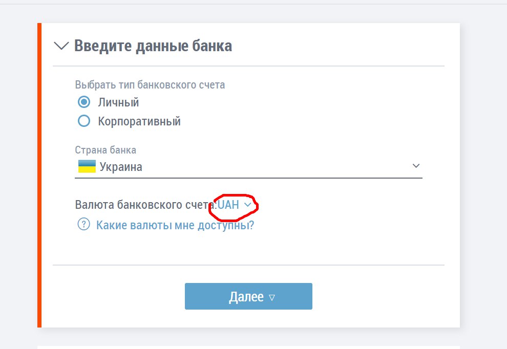Click the Ukraine flag icon

click(87, 166)
